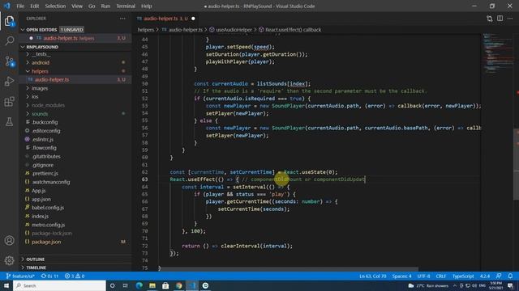Collapse the Open Editors section
The width and height of the screenshot is (519, 291).
tap(23, 30)
